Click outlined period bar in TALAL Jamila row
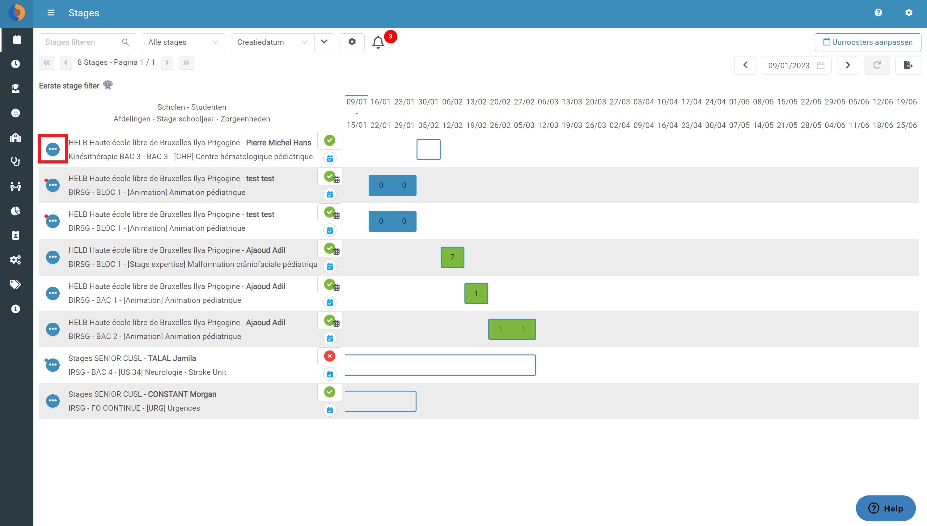927x526 pixels. point(440,365)
